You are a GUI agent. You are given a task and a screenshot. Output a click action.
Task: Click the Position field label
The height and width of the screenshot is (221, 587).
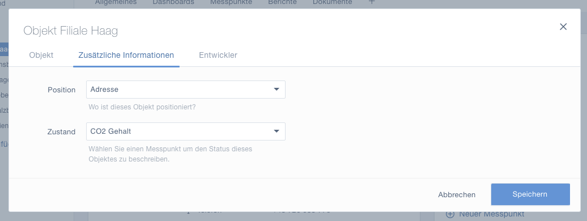pyautogui.click(x=61, y=90)
